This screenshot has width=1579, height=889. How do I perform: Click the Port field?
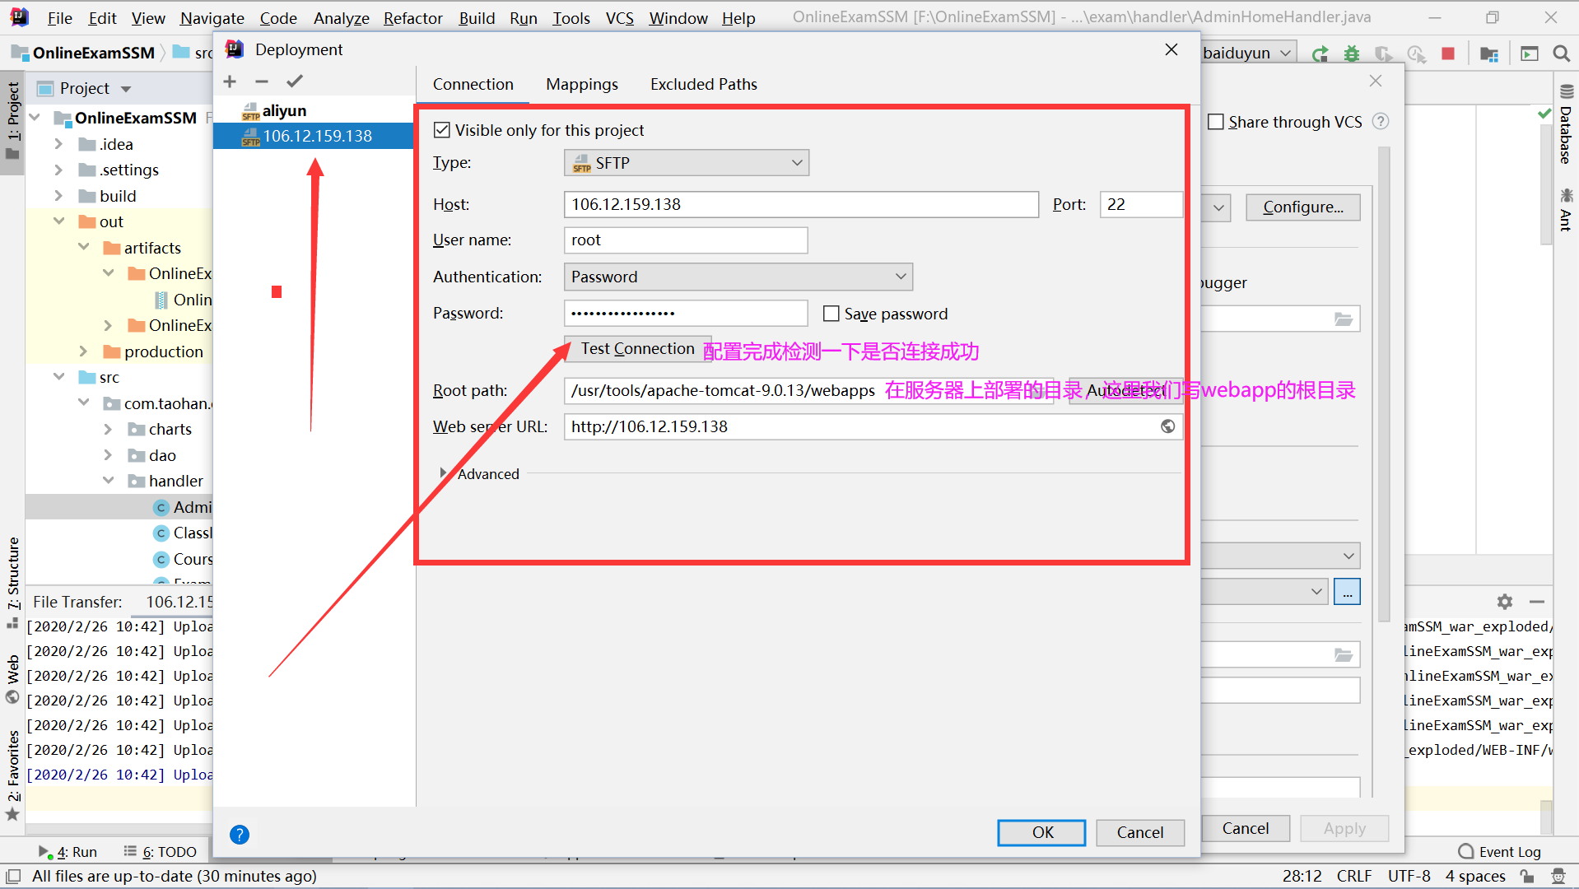pos(1141,204)
